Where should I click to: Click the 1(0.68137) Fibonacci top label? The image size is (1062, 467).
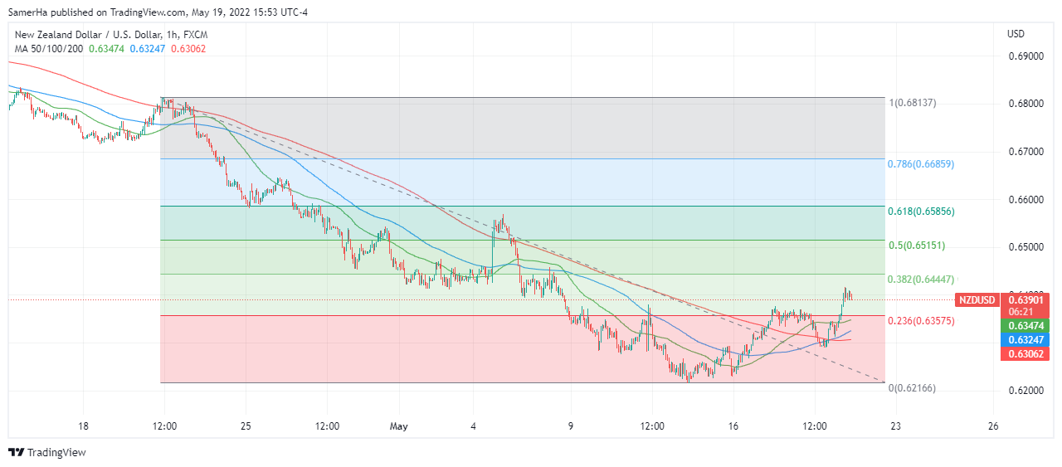(913, 103)
